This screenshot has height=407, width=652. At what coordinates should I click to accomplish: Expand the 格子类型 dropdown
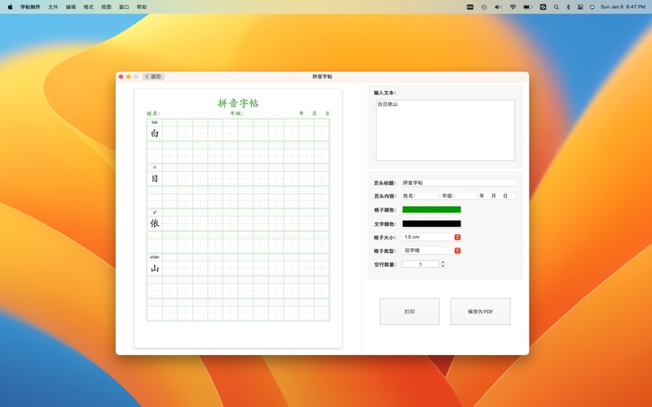coord(457,251)
